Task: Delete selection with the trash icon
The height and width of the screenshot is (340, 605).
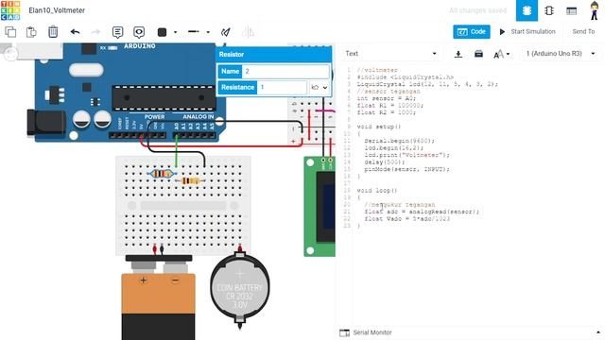Action: coord(53,32)
